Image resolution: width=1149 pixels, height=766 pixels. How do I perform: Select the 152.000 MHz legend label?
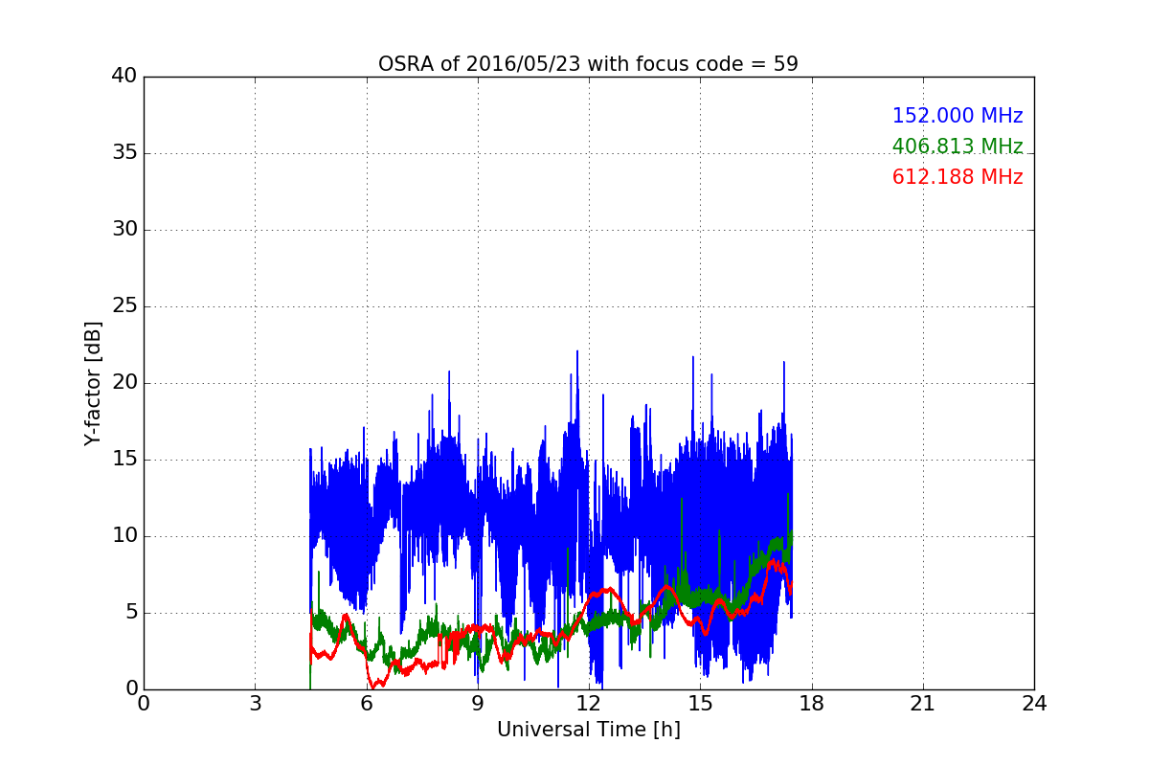pos(957,116)
